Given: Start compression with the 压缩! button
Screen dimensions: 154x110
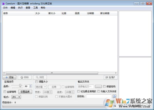Looking at the screenshot, I should (x=111, y=77).
